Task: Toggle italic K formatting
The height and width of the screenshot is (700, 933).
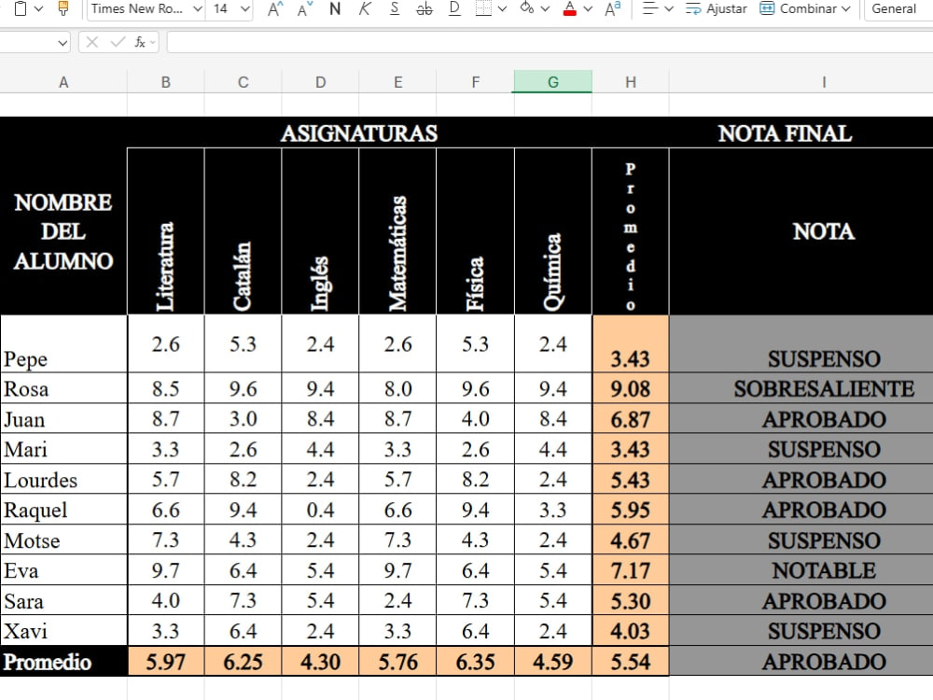Action: [365, 9]
